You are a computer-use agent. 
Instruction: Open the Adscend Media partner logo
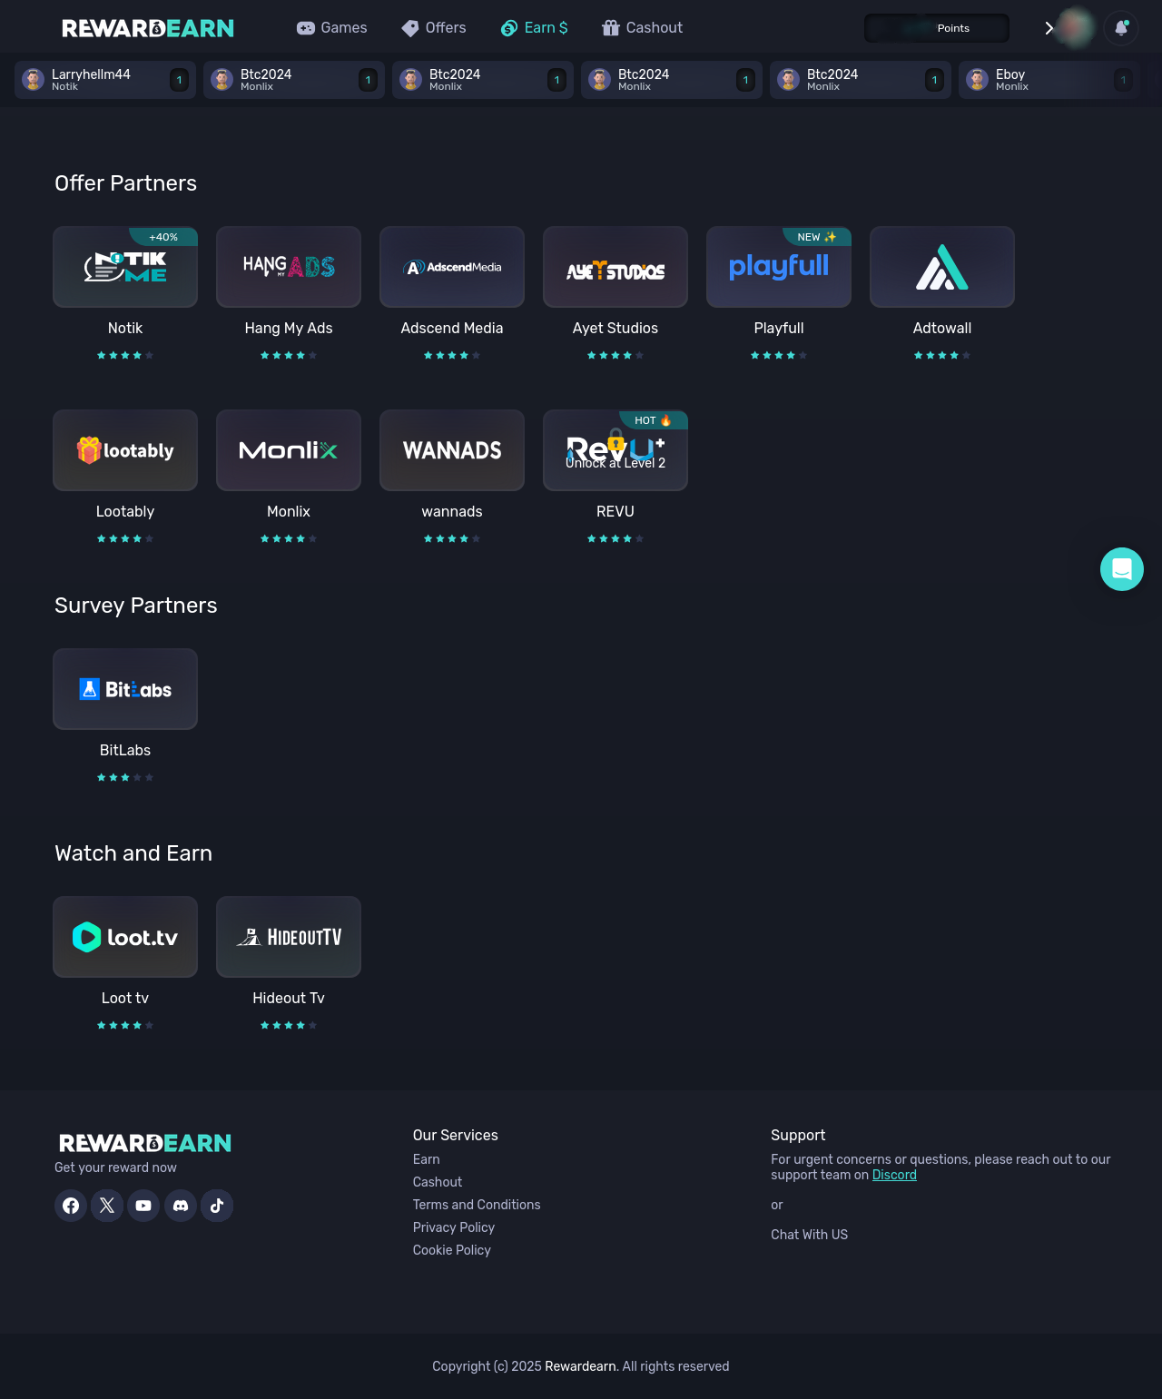(452, 267)
